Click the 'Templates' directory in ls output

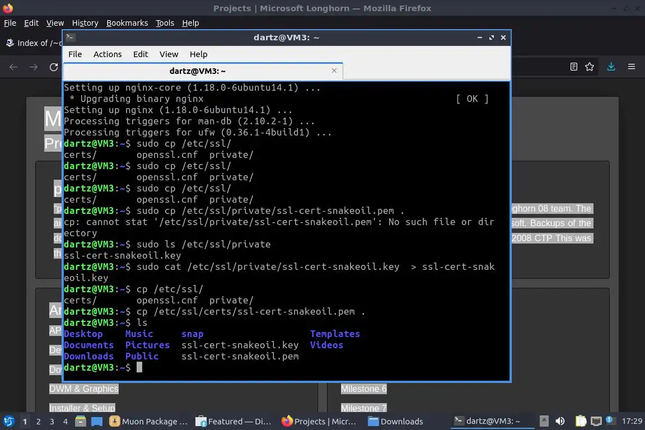[335, 334]
